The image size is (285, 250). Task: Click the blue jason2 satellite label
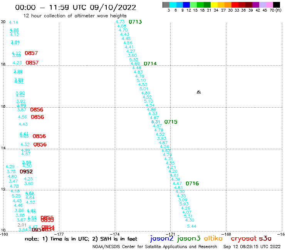[162, 238]
